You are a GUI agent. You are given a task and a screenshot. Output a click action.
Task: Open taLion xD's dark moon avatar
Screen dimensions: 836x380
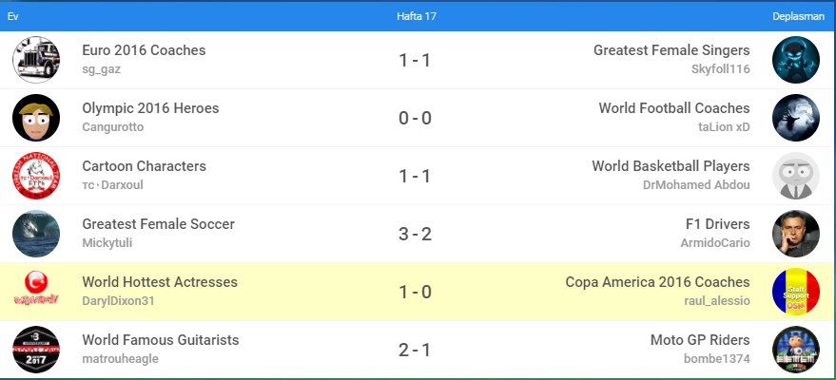pos(796,118)
